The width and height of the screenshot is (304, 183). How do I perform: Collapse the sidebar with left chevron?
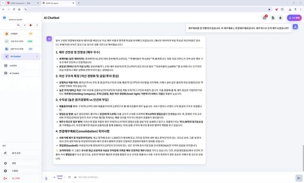[x=37, y=25]
